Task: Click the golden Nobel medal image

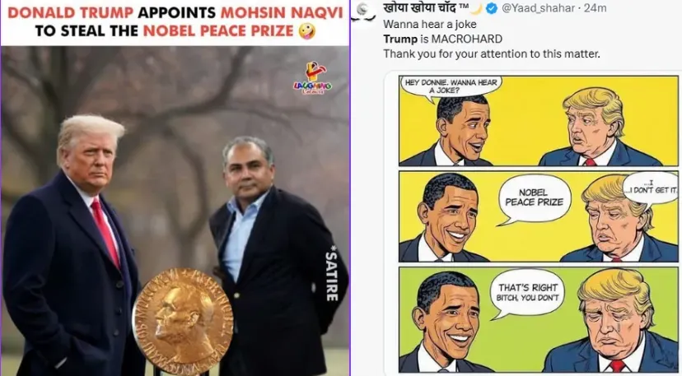Action: [x=183, y=322]
